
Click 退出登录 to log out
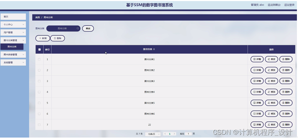pos(289,5)
